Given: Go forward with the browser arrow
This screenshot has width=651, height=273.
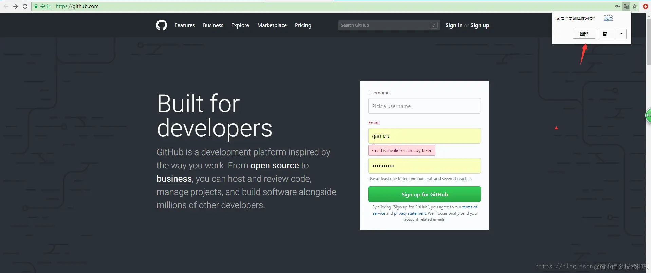Looking at the screenshot, I should pyautogui.click(x=16, y=6).
